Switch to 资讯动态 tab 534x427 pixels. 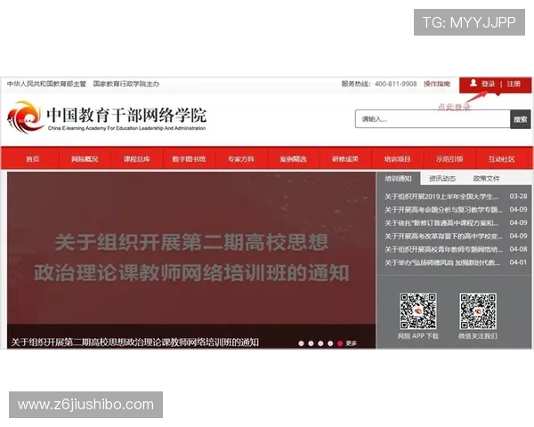coord(442,179)
